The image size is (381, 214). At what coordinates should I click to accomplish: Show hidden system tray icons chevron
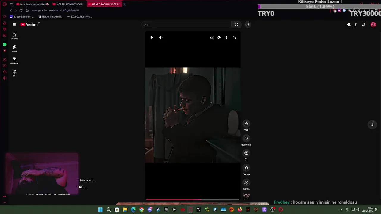click(x=341, y=210)
